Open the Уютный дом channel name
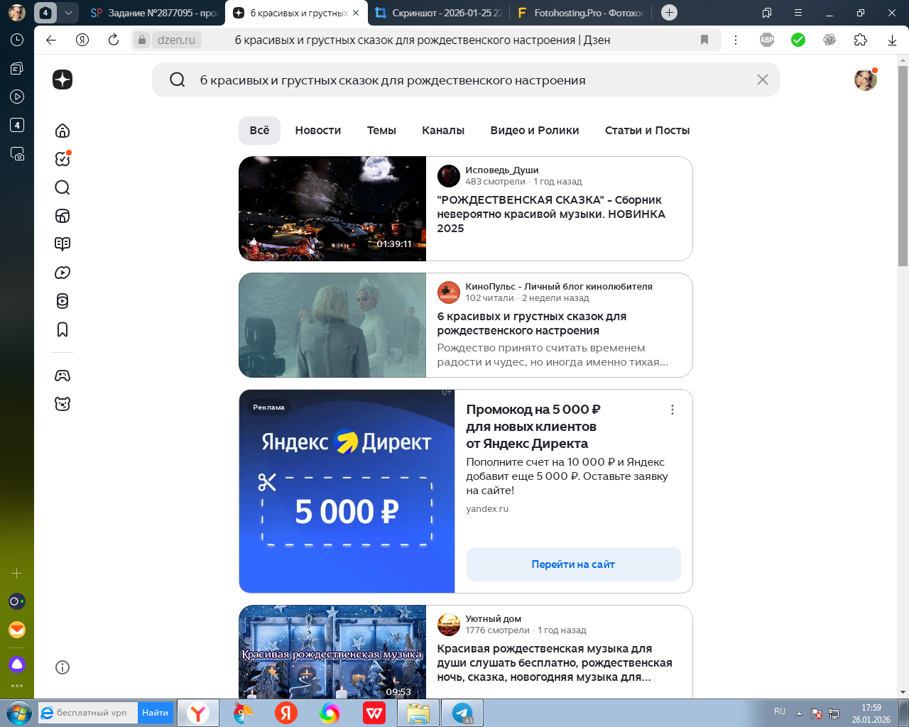909x727 pixels. click(494, 619)
